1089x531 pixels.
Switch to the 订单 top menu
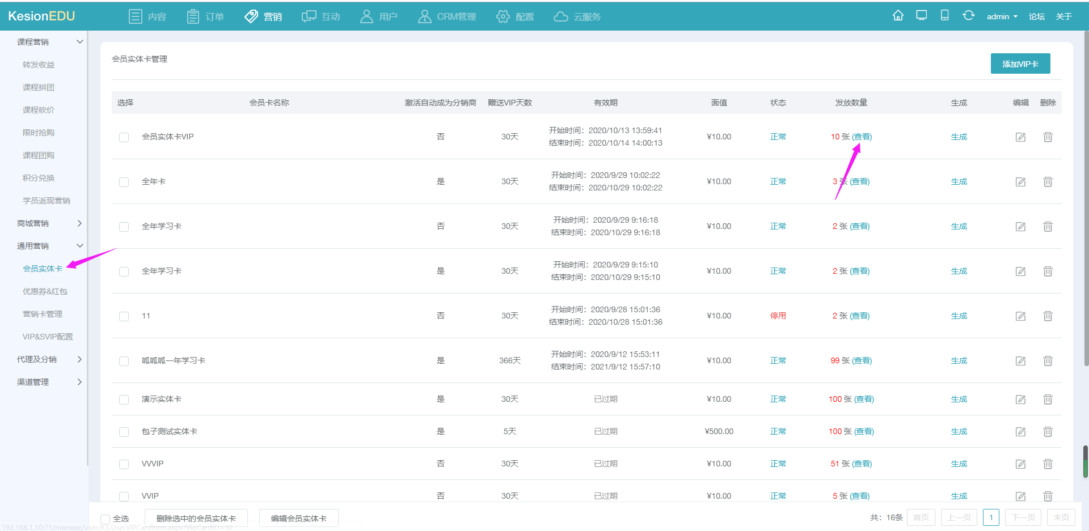(205, 16)
